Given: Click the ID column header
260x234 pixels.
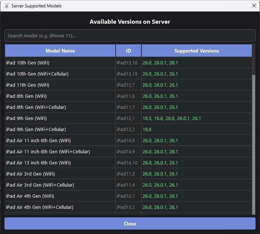Looking at the screenshot, I should pyautogui.click(x=129, y=51).
